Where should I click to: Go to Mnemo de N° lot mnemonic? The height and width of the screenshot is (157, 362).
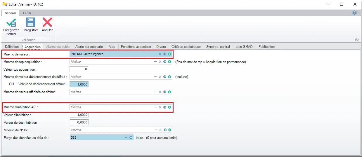pyautogui.click(x=165, y=130)
